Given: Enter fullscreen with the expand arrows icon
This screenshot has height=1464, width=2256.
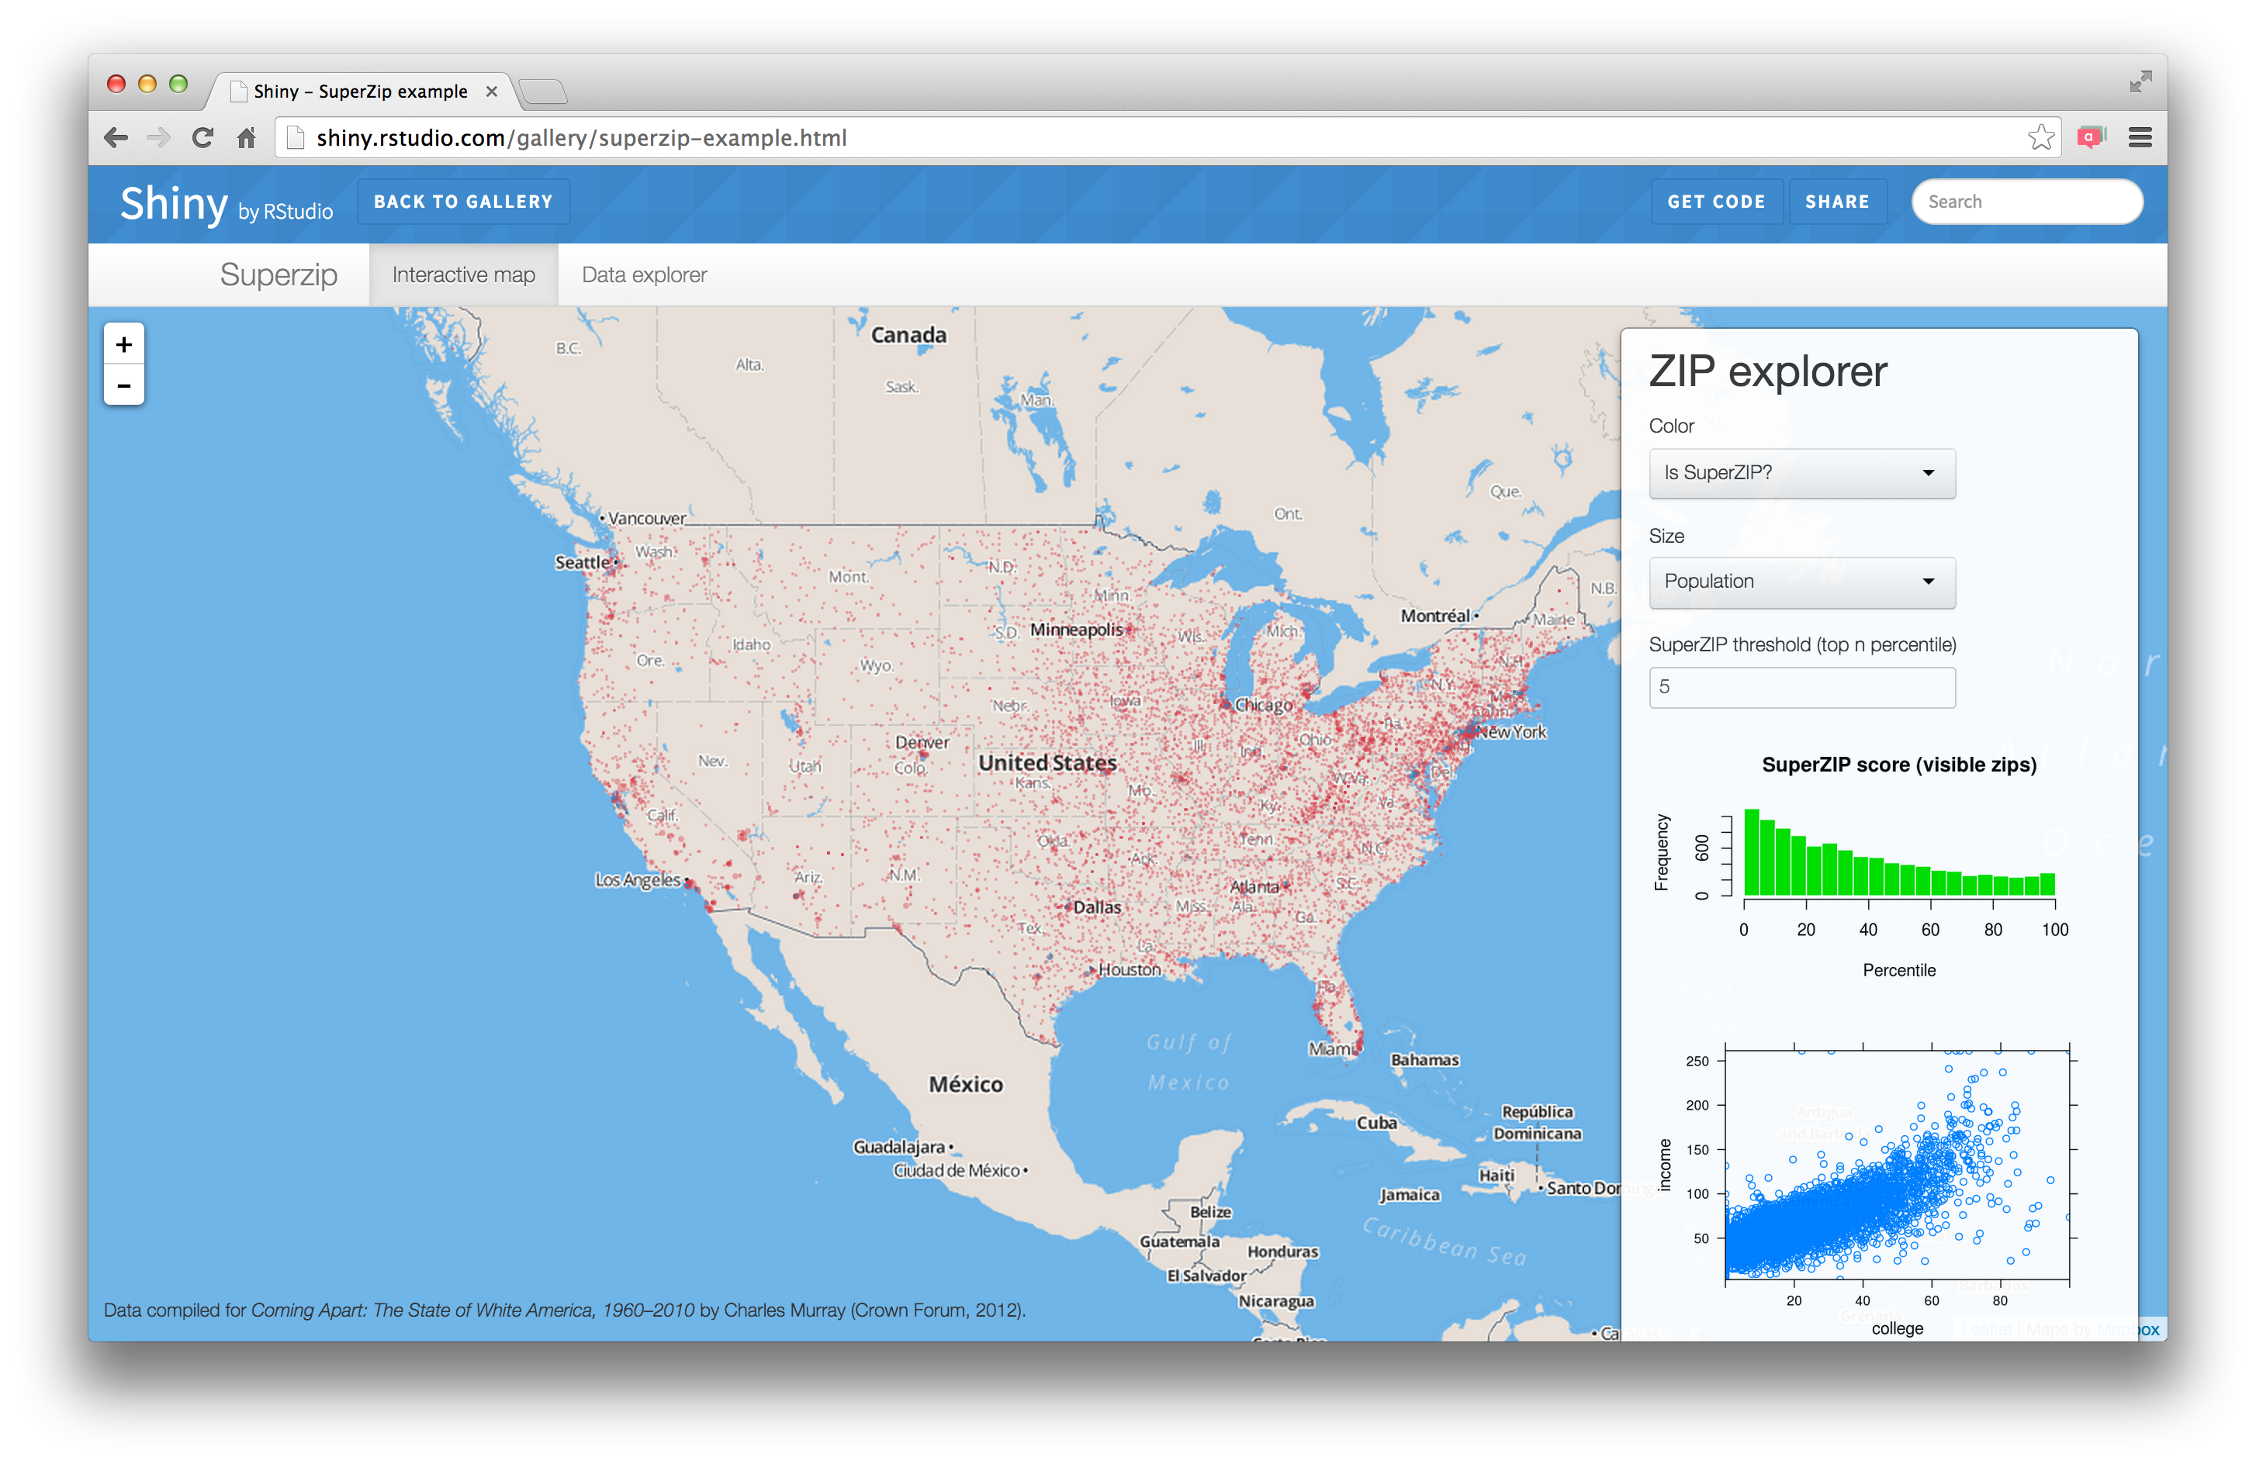Looking at the screenshot, I should (2140, 82).
